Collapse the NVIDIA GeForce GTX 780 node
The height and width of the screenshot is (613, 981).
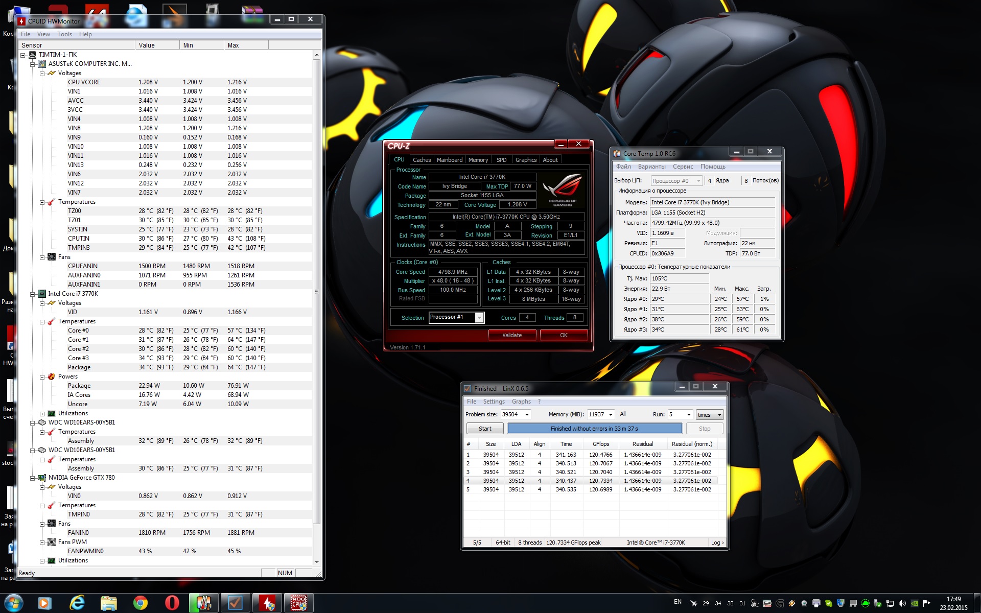[33, 478]
